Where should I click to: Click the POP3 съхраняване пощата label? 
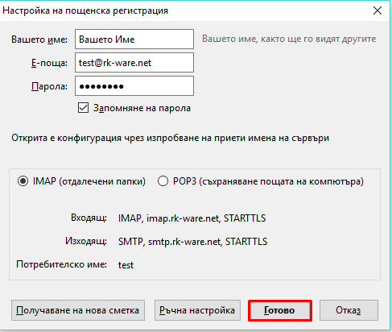coord(268,181)
